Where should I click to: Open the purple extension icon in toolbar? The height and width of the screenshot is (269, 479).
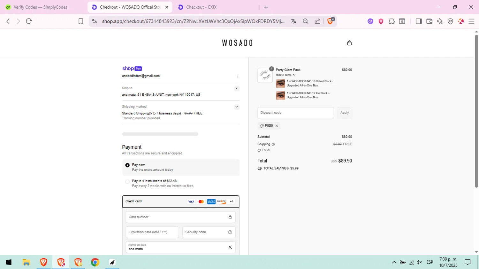pos(370,21)
